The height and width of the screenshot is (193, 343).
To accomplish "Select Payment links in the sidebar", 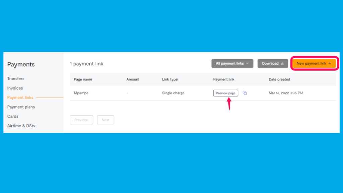I will (20, 98).
